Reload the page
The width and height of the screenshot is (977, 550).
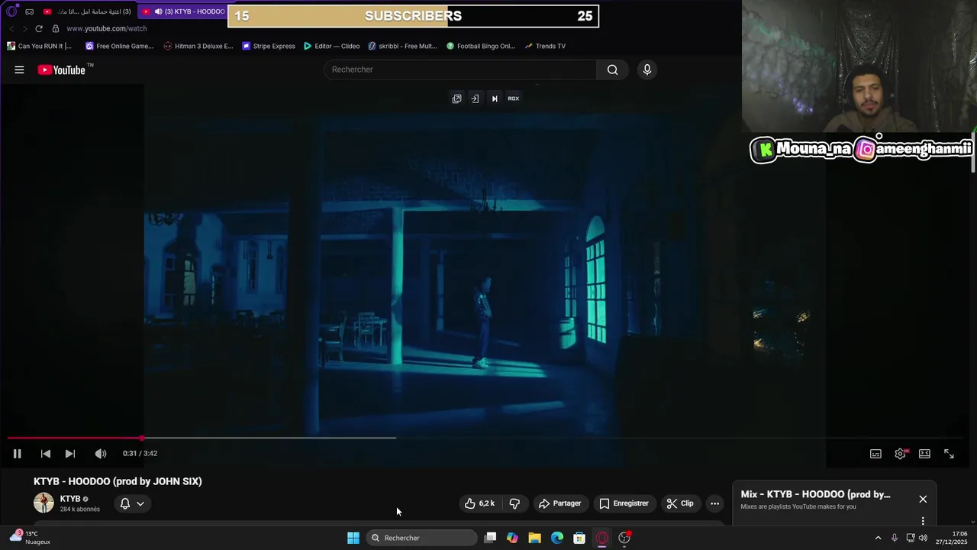[x=39, y=28]
